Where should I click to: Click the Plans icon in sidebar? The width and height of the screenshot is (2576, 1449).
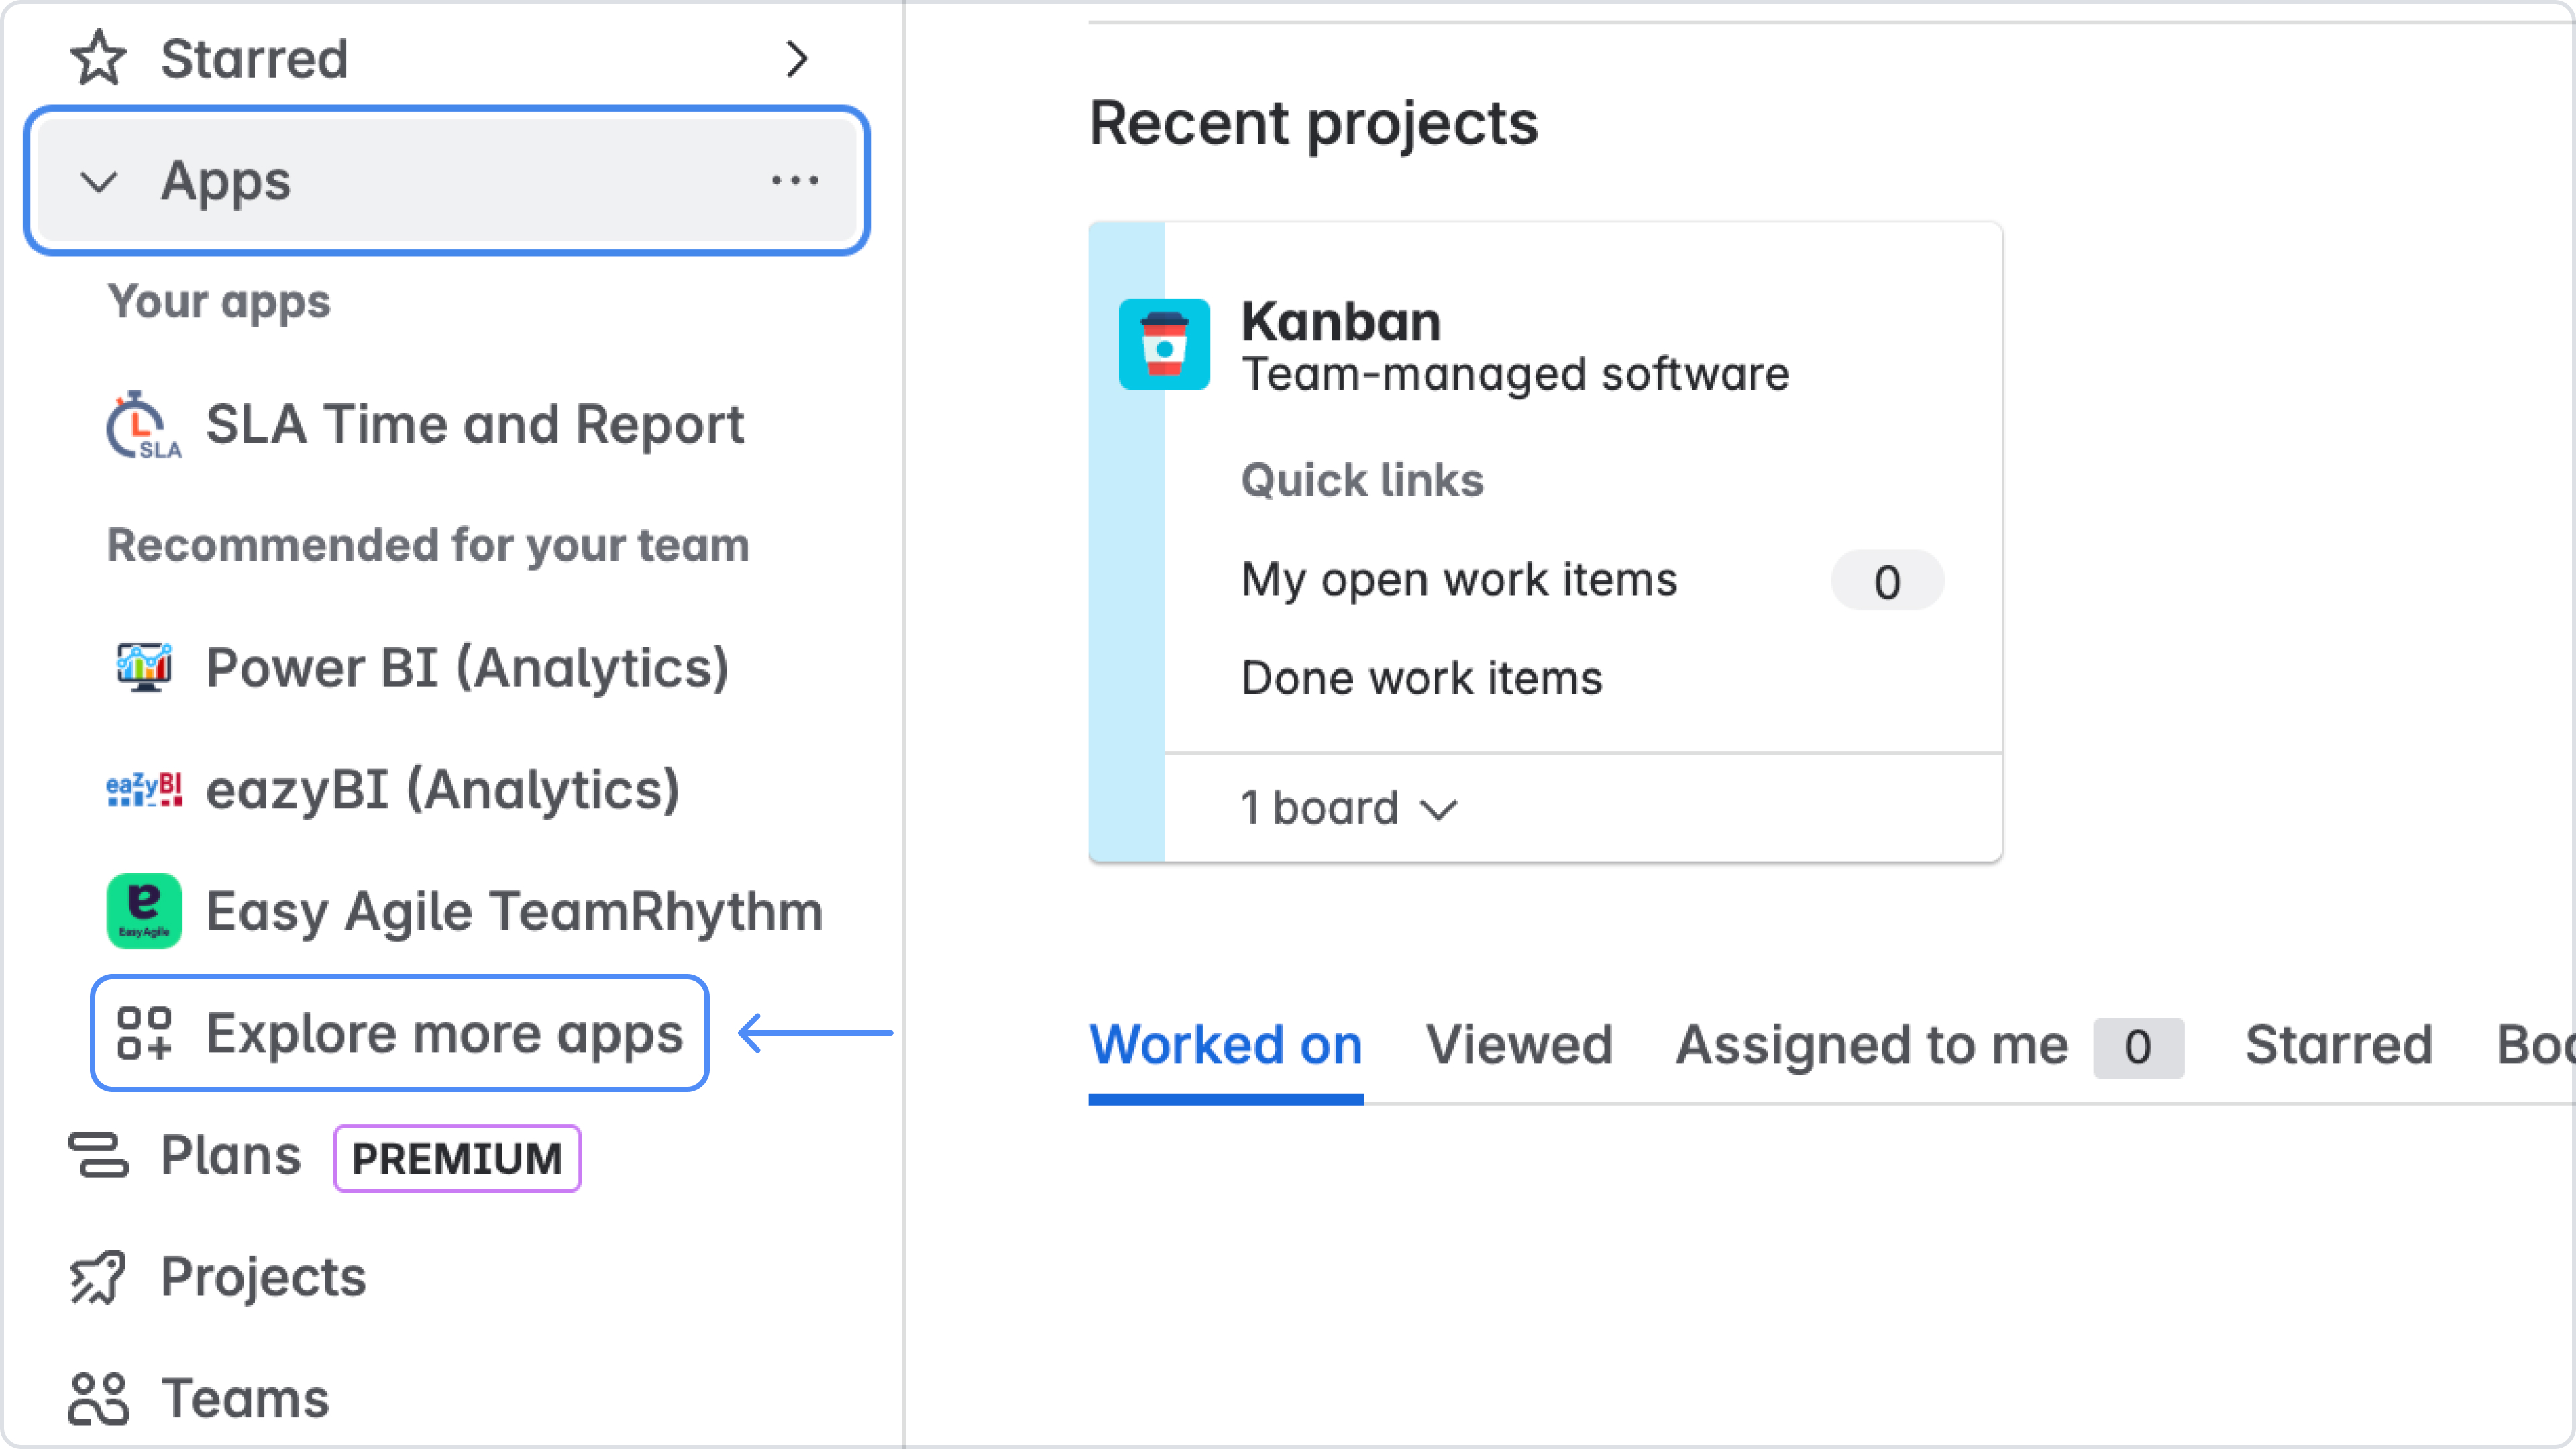tap(98, 1156)
